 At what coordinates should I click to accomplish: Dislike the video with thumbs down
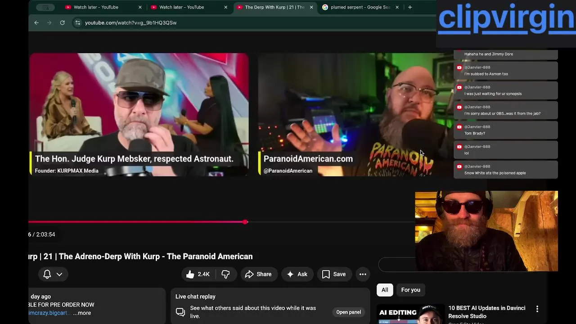click(225, 274)
